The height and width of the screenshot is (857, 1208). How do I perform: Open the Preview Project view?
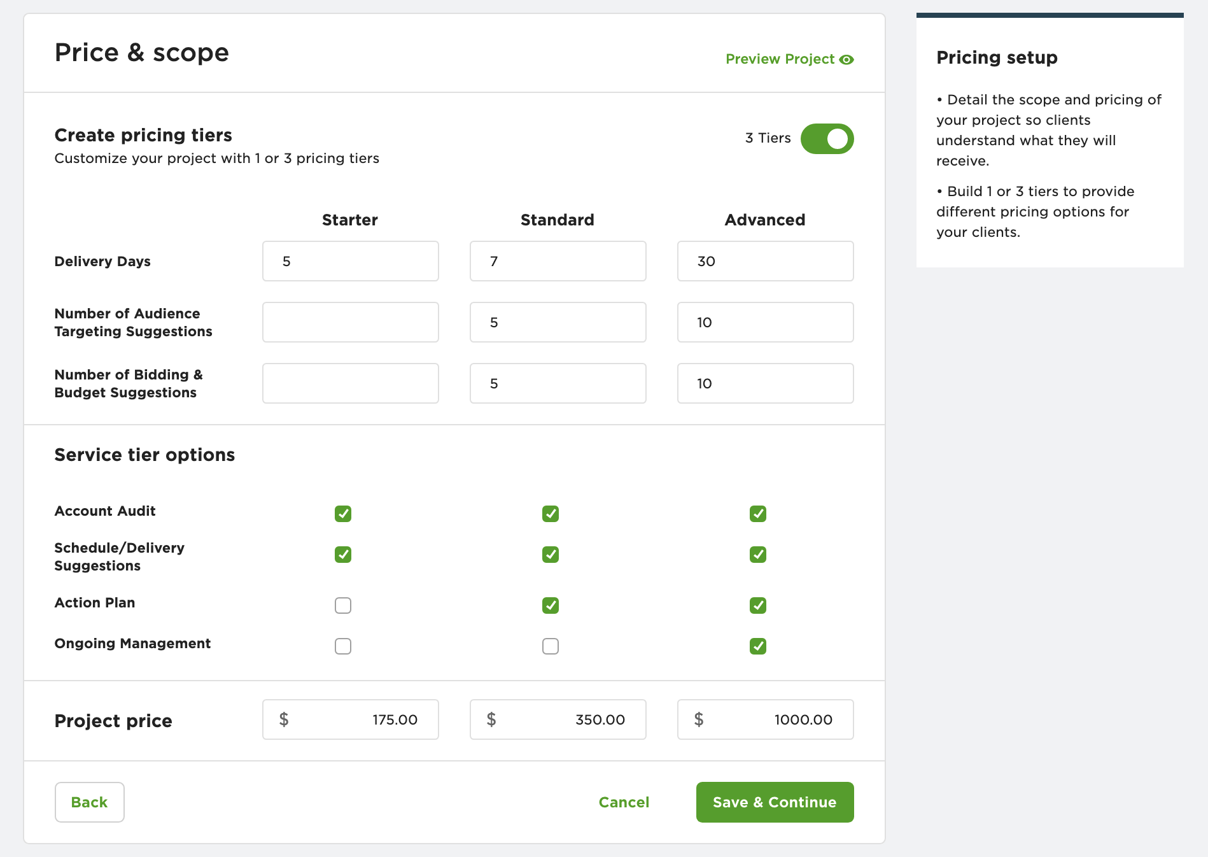click(x=779, y=59)
